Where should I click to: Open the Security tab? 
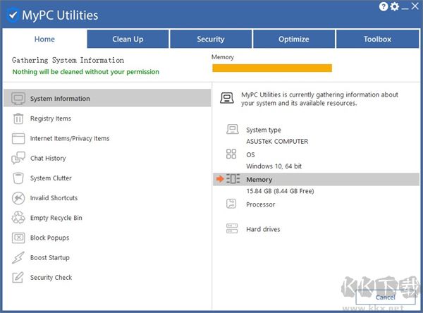[211, 39]
